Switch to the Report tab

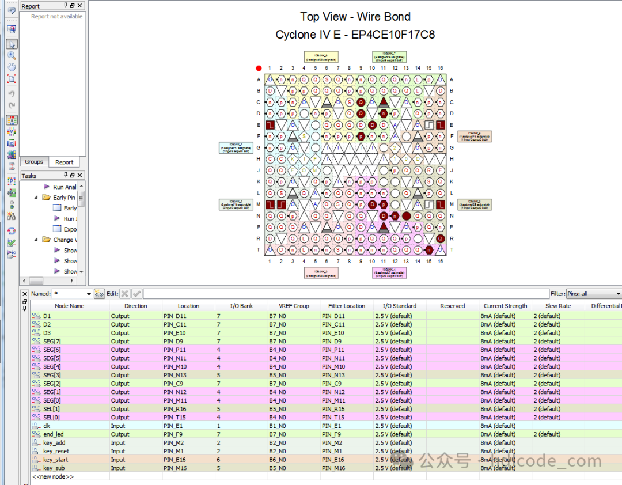(65, 162)
